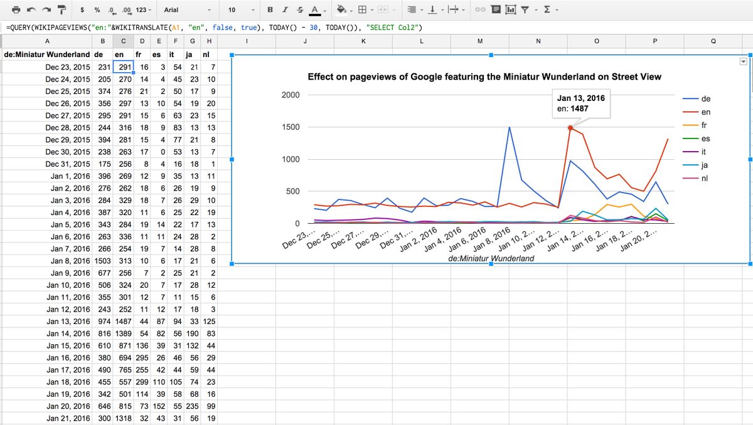The width and height of the screenshot is (753, 425).
Task: Select the column C header
Action: [123, 41]
